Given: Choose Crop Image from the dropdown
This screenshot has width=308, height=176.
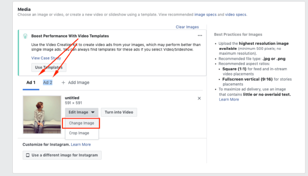Looking at the screenshot, I should point(79,133).
